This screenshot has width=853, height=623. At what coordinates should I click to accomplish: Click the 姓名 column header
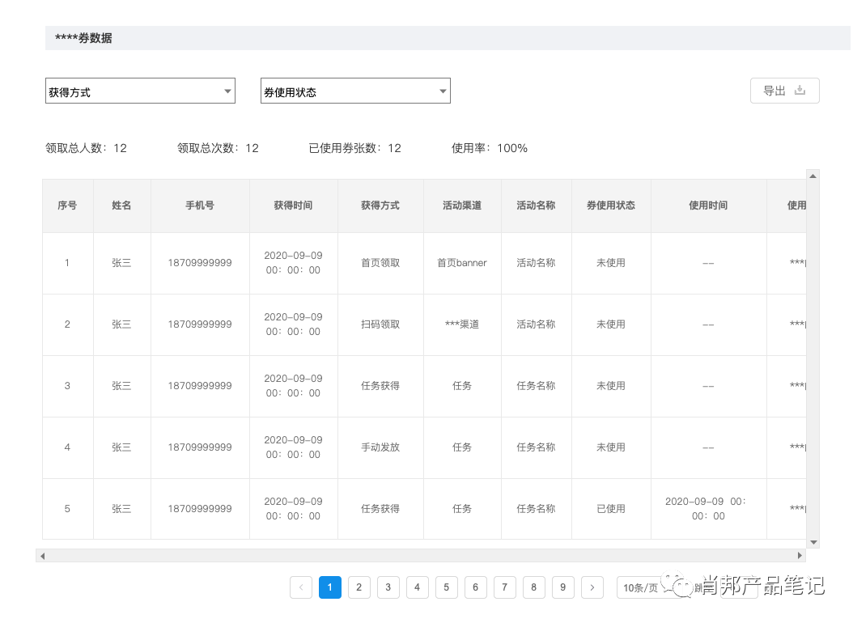pyautogui.click(x=121, y=206)
